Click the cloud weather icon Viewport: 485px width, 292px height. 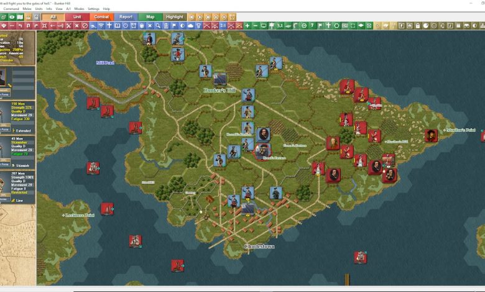pos(190,26)
